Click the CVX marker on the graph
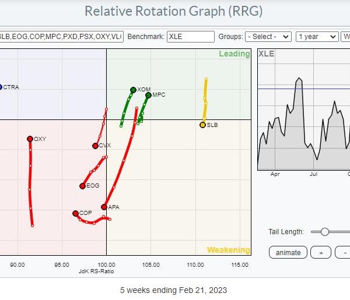This screenshot has width=350, height=300. point(95,146)
